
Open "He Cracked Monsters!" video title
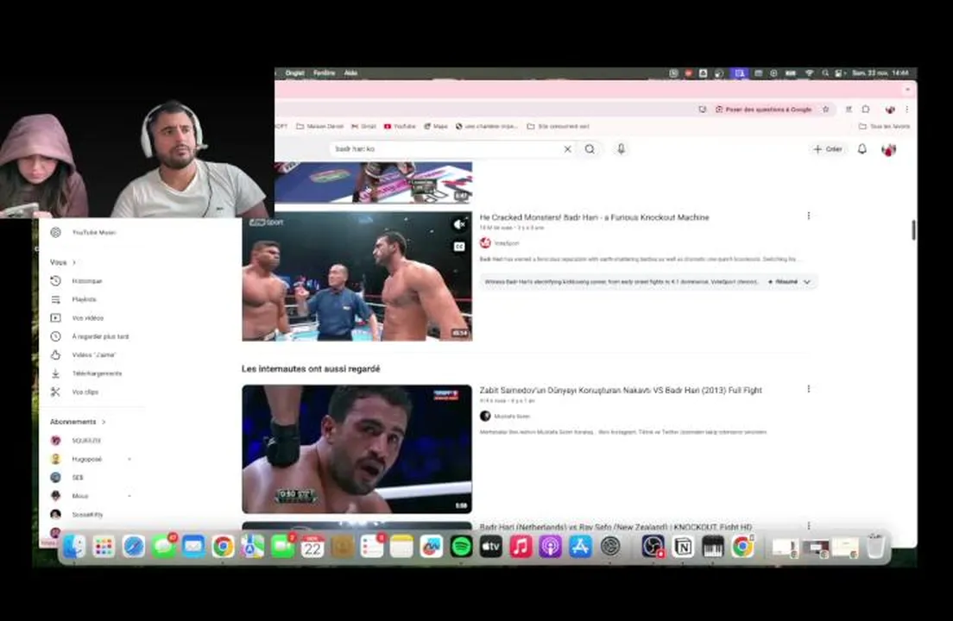pos(595,217)
